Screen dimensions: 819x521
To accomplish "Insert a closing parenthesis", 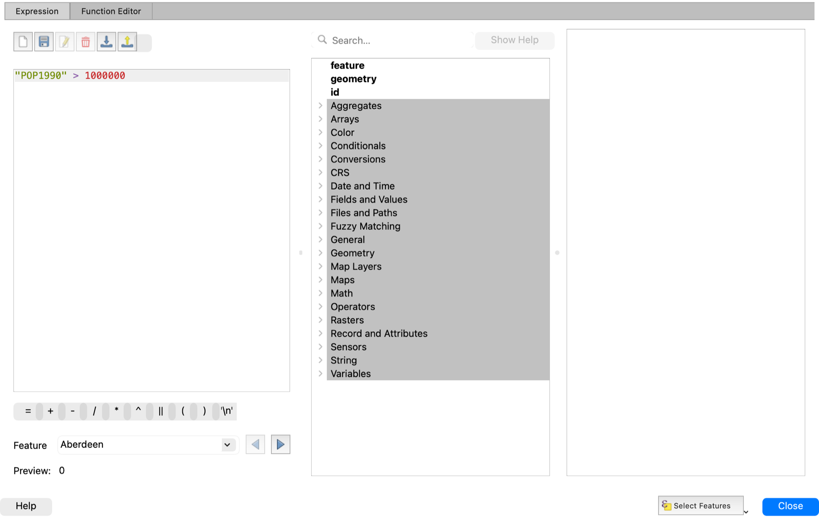I will (x=205, y=411).
